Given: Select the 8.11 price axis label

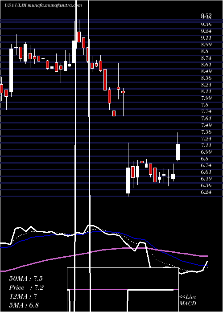Looking at the screenshot, I should click(206, 91).
